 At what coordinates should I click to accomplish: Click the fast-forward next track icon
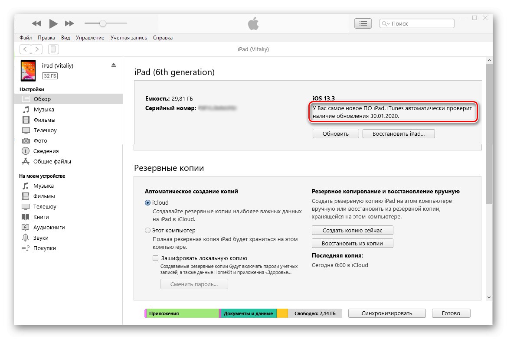(x=69, y=23)
